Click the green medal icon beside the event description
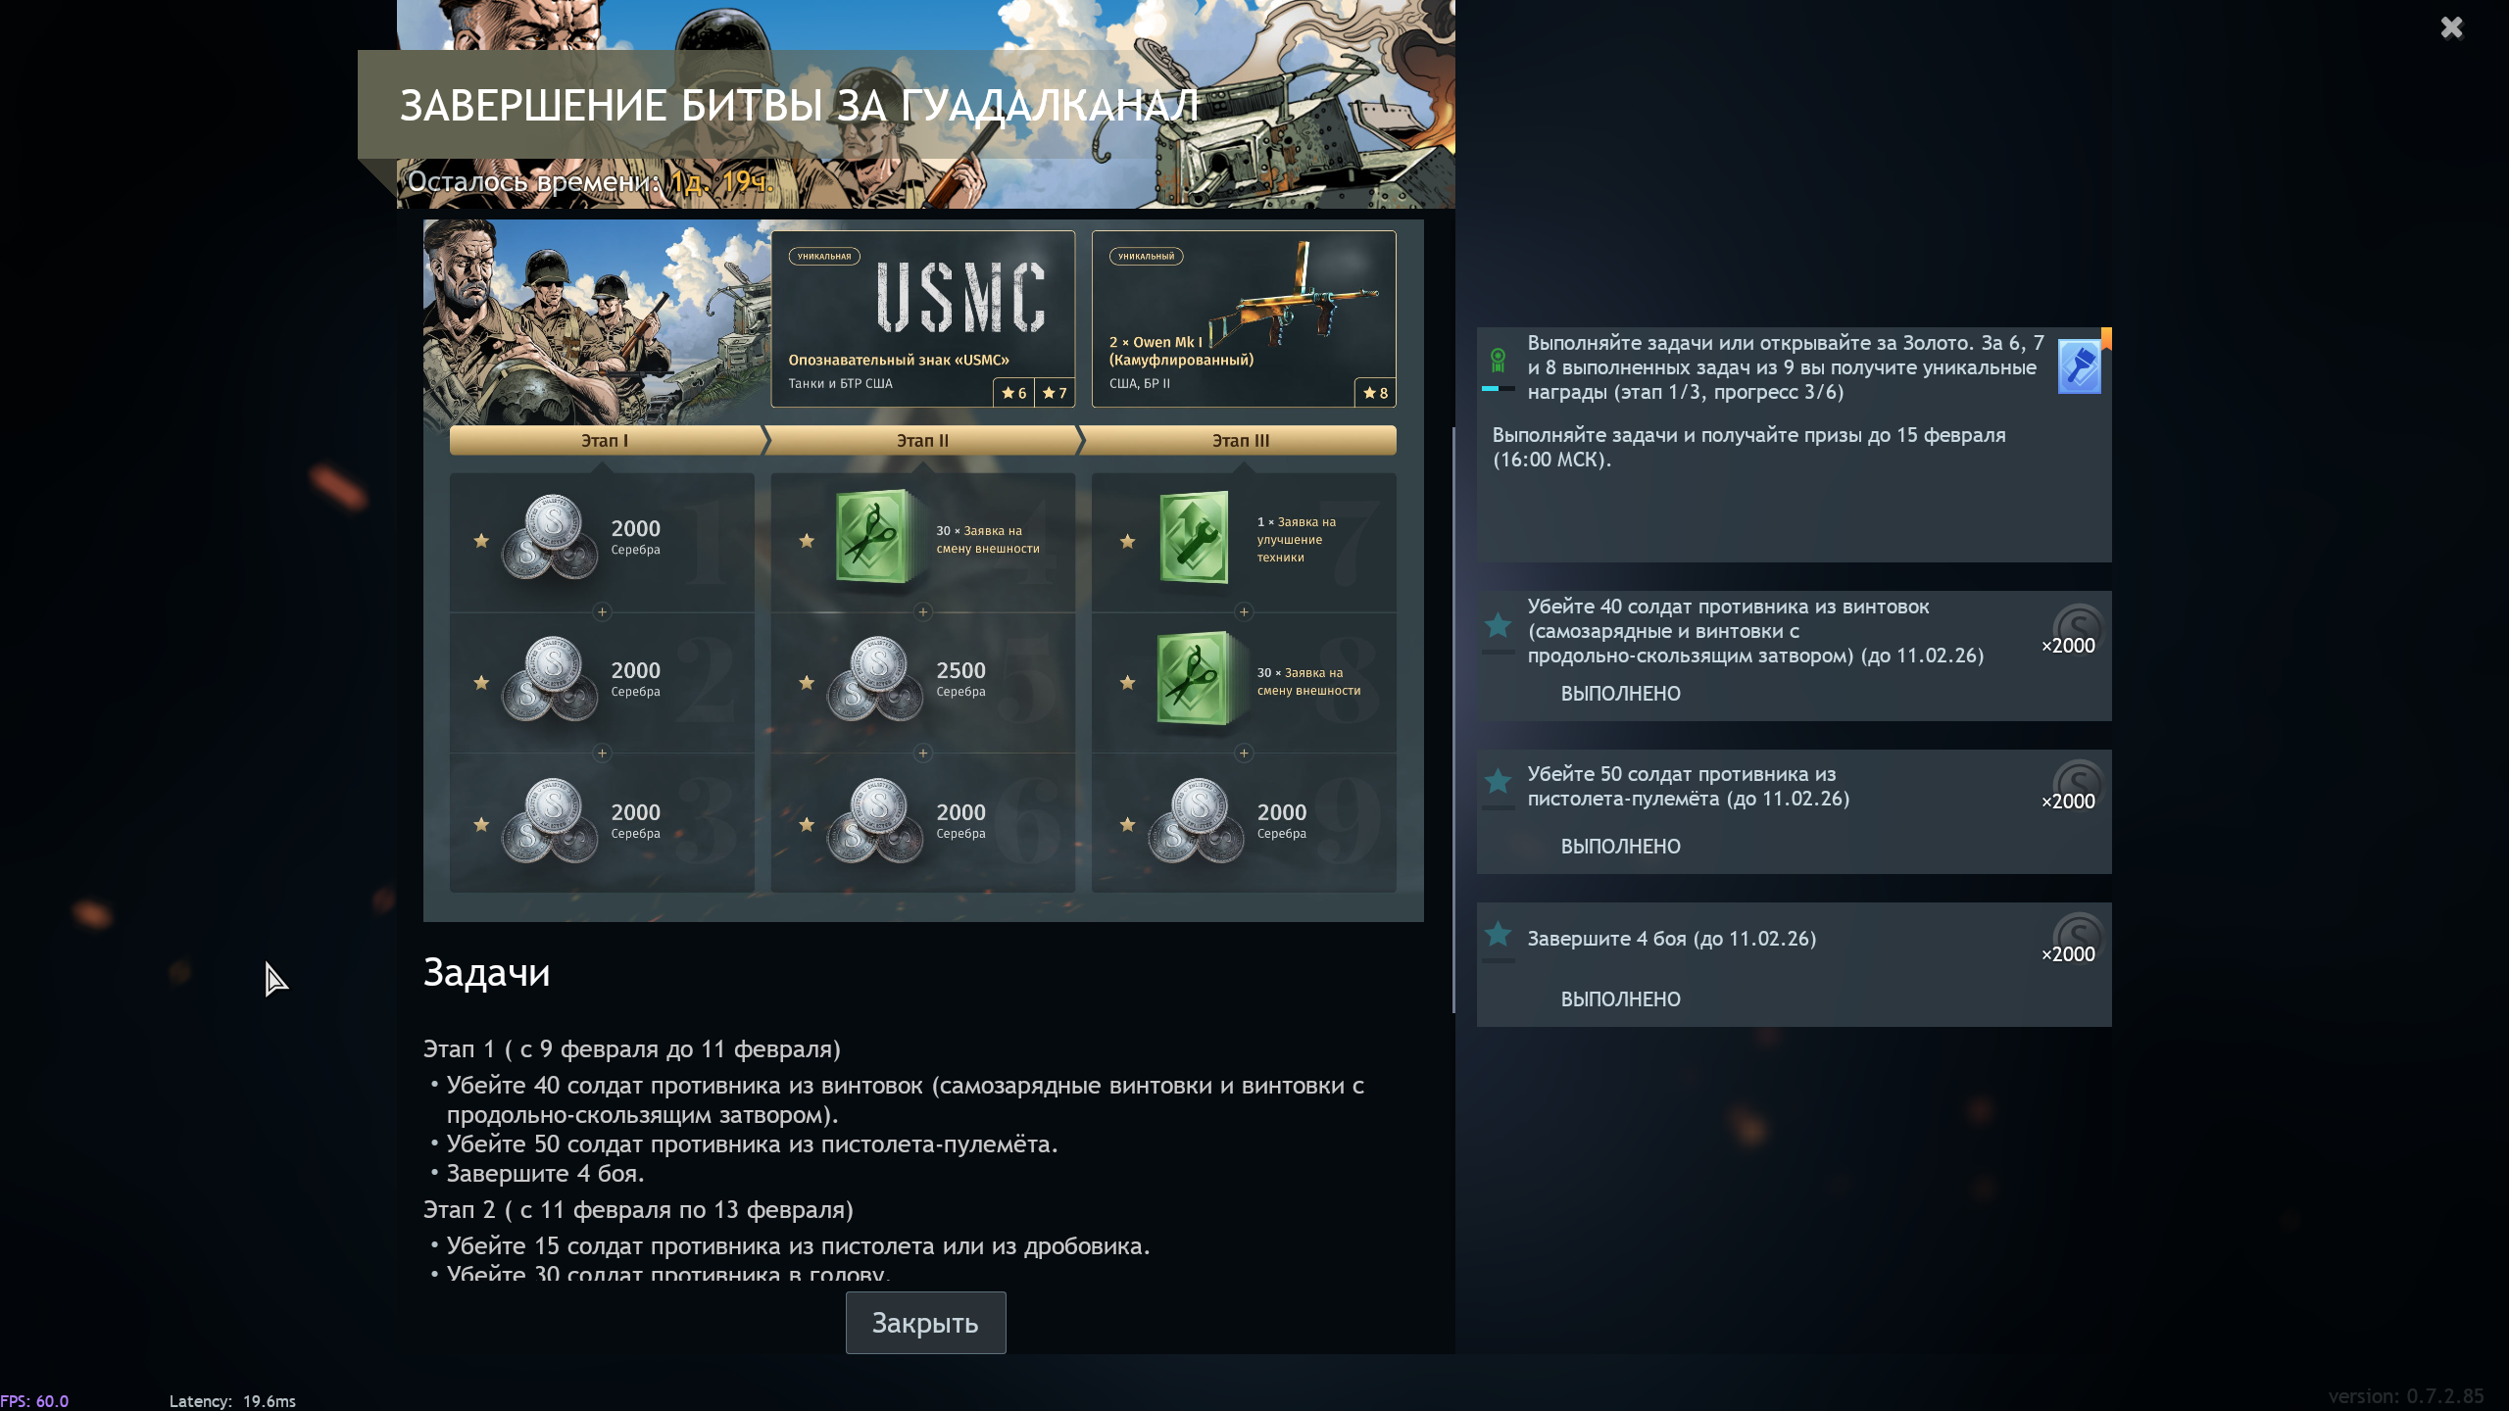 (x=1498, y=361)
